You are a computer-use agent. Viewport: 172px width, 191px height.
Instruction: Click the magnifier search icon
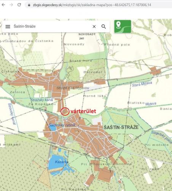coord(104,26)
